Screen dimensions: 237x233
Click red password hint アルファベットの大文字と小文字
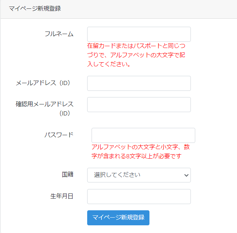[x=141, y=152]
